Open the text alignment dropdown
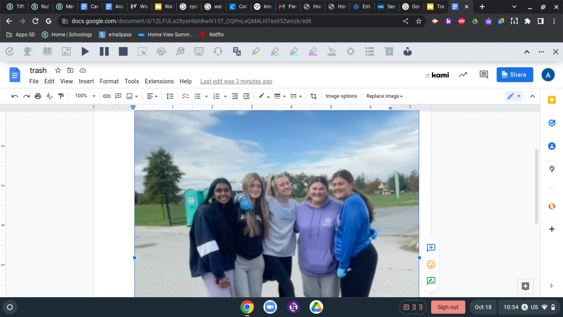Image resolution: width=563 pixels, height=317 pixels. coord(152,96)
